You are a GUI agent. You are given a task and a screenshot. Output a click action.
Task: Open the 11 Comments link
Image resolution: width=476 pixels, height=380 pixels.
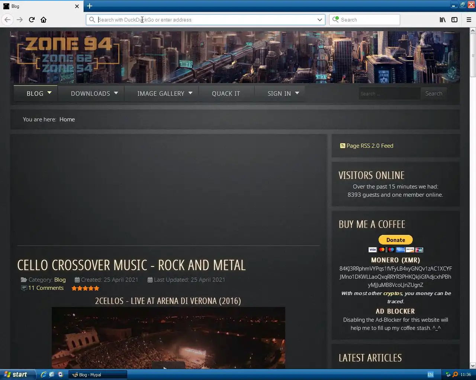pos(46,288)
